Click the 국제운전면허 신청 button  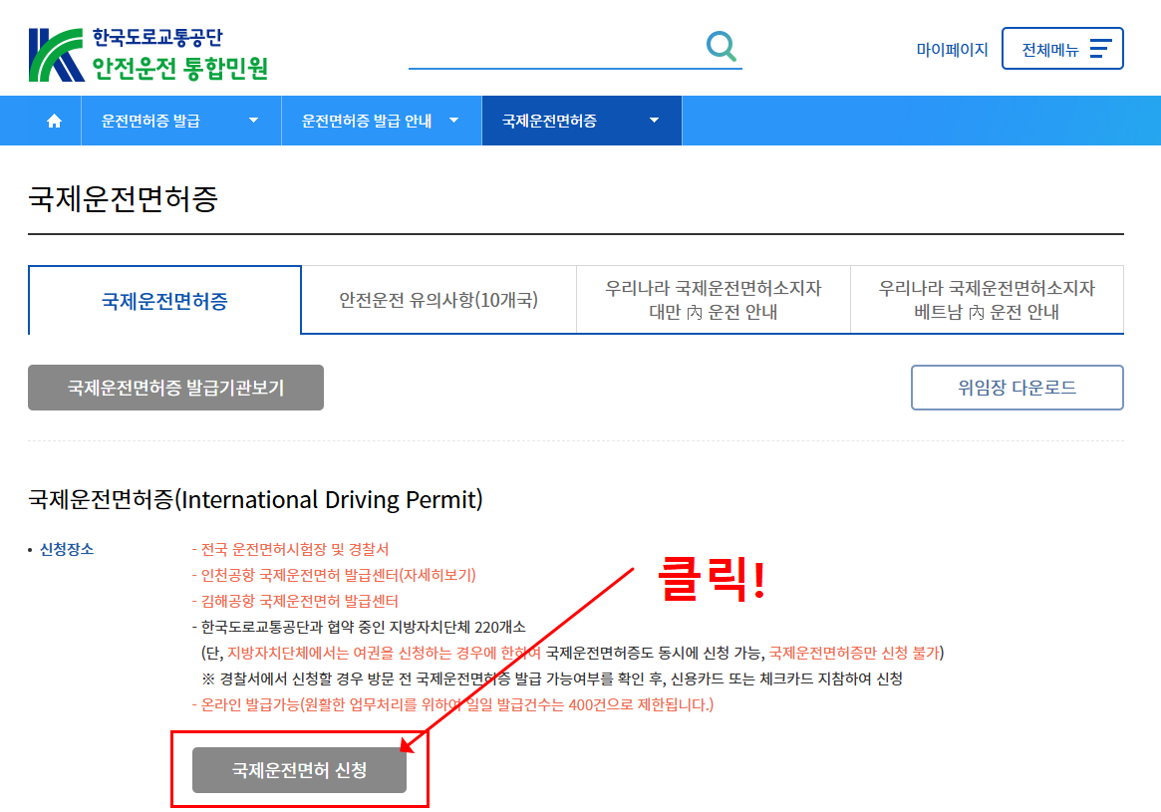point(299,770)
